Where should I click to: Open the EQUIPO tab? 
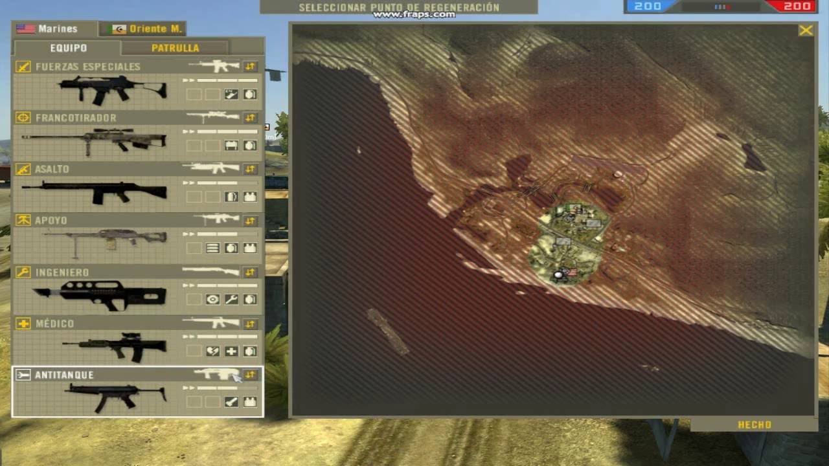(x=68, y=48)
